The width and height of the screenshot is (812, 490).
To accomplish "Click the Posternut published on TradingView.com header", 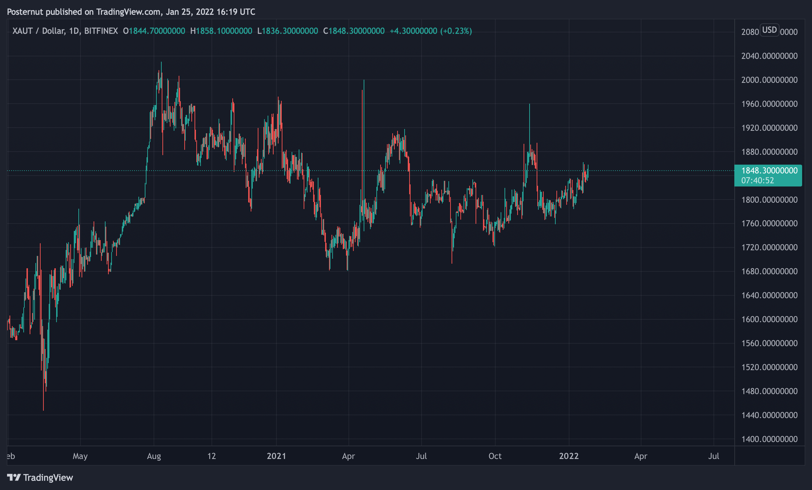I will (x=131, y=12).
